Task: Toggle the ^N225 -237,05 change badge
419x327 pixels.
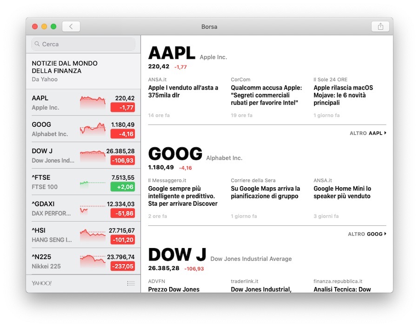Action: coord(123,266)
